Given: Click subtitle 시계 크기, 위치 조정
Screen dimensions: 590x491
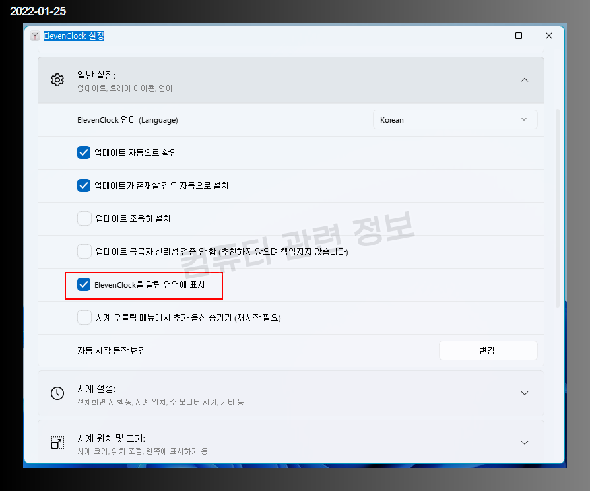Looking at the screenshot, I should (x=143, y=451).
